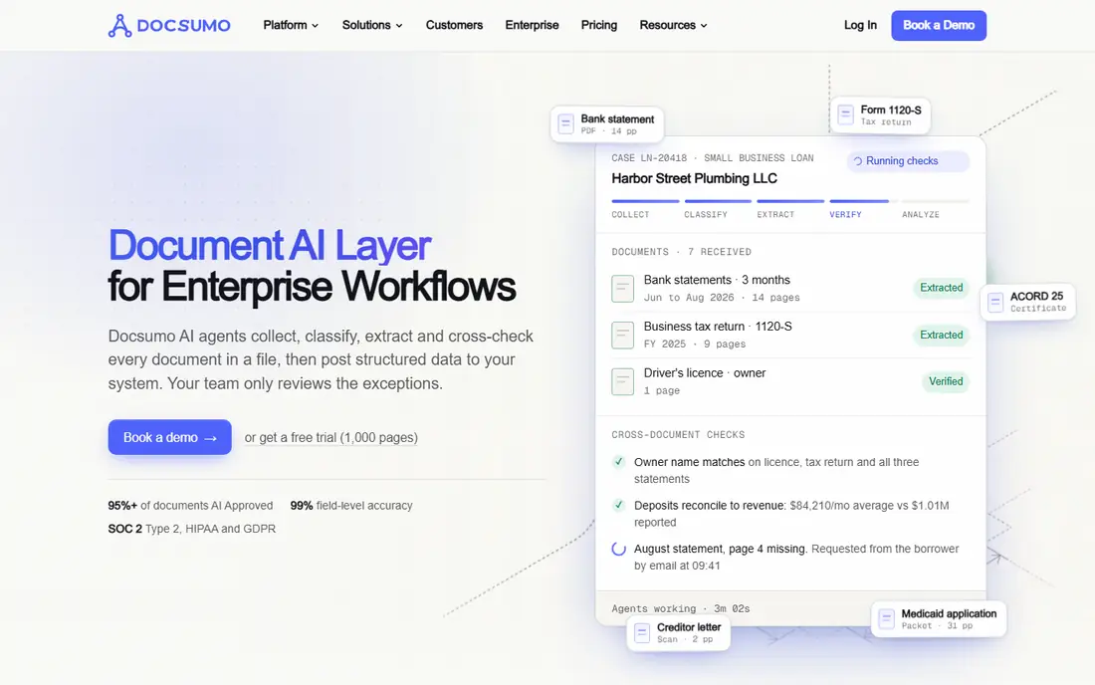Click the FY 2025 · 9 pages text
This screenshot has height=685, width=1095.
[x=695, y=344]
